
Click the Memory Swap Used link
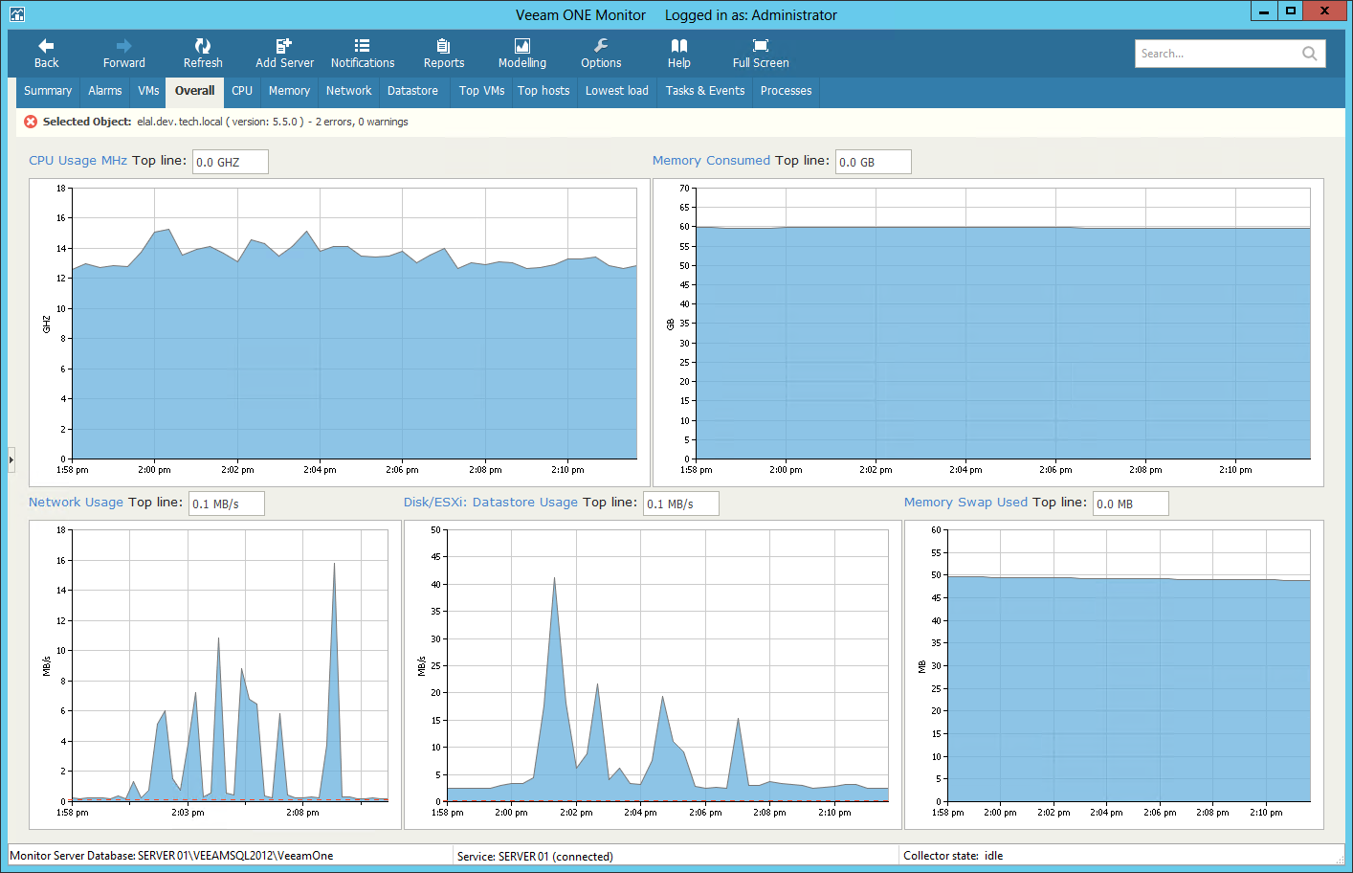(x=965, y=503)
